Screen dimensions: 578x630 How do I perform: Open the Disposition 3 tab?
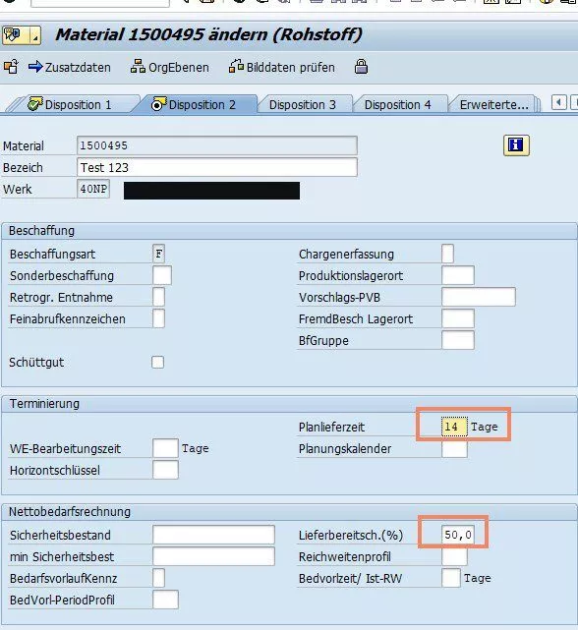pos(302,105)
